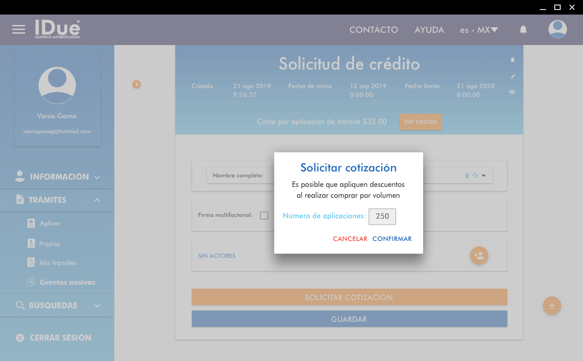Open the user profile avatar menu
Screen dimensions: 583x361
tap(557, 30)
